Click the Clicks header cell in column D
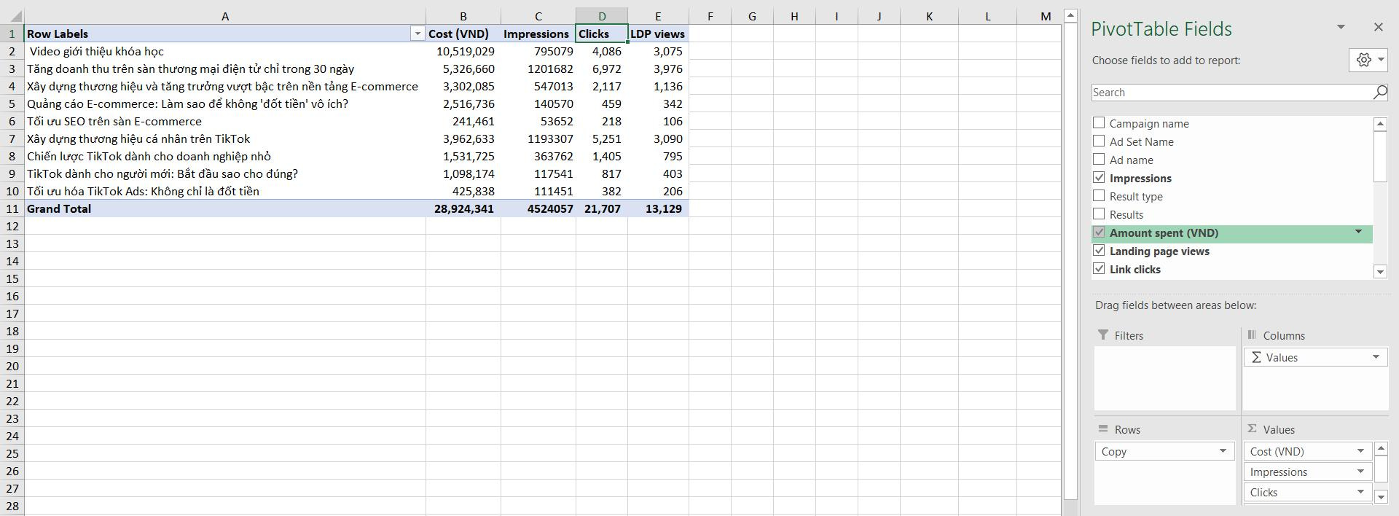1399x516 pixels. 602,34
